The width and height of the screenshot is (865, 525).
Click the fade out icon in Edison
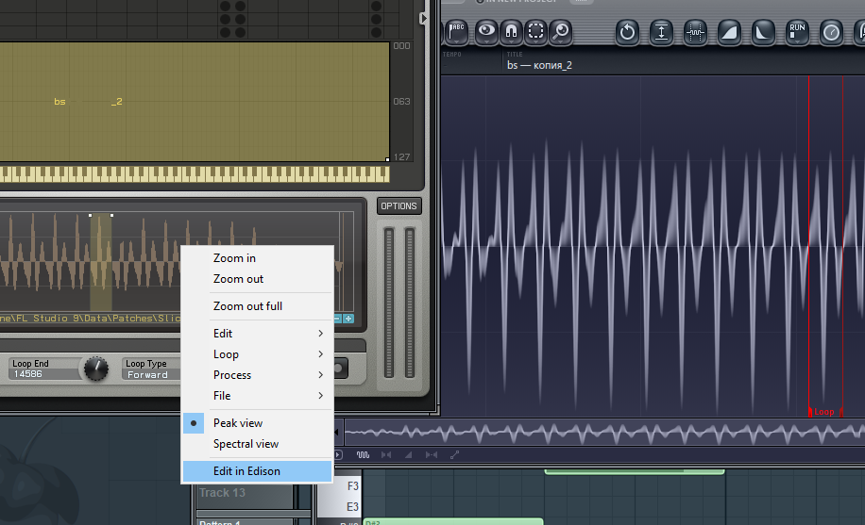click(x=763, y=32)
